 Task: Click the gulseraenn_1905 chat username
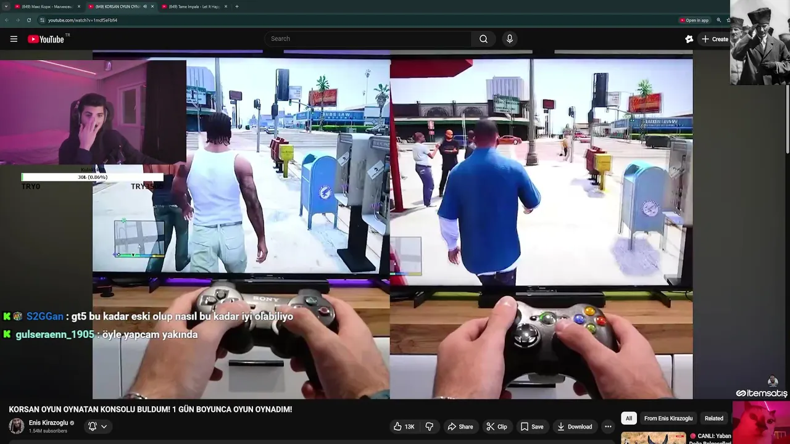click(55, 334)
